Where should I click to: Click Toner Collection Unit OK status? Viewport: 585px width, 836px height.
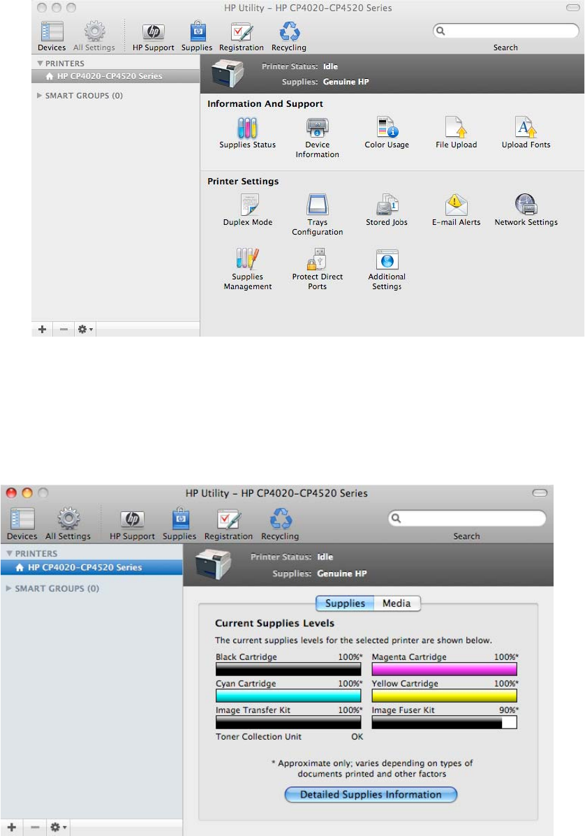click(x=357, y=736)
